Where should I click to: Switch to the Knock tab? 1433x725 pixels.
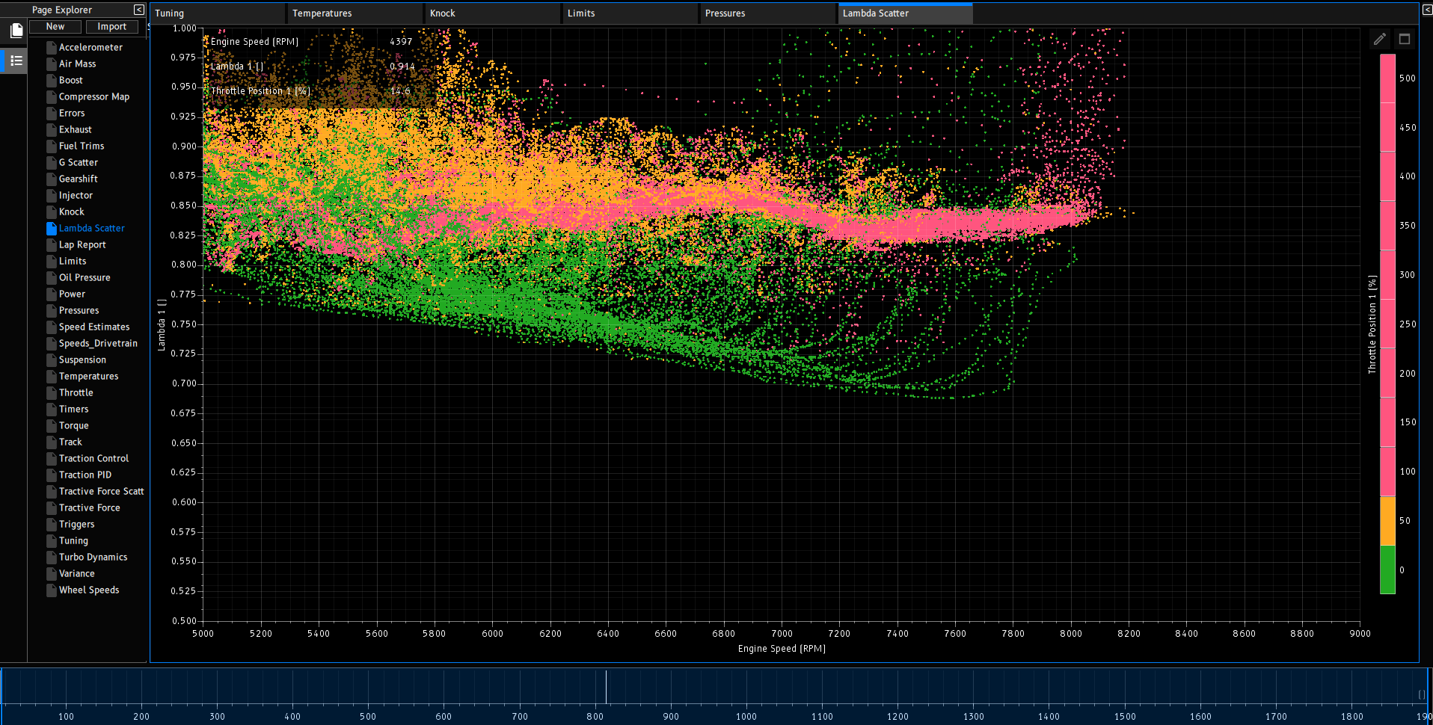click(x=494, y=13)
